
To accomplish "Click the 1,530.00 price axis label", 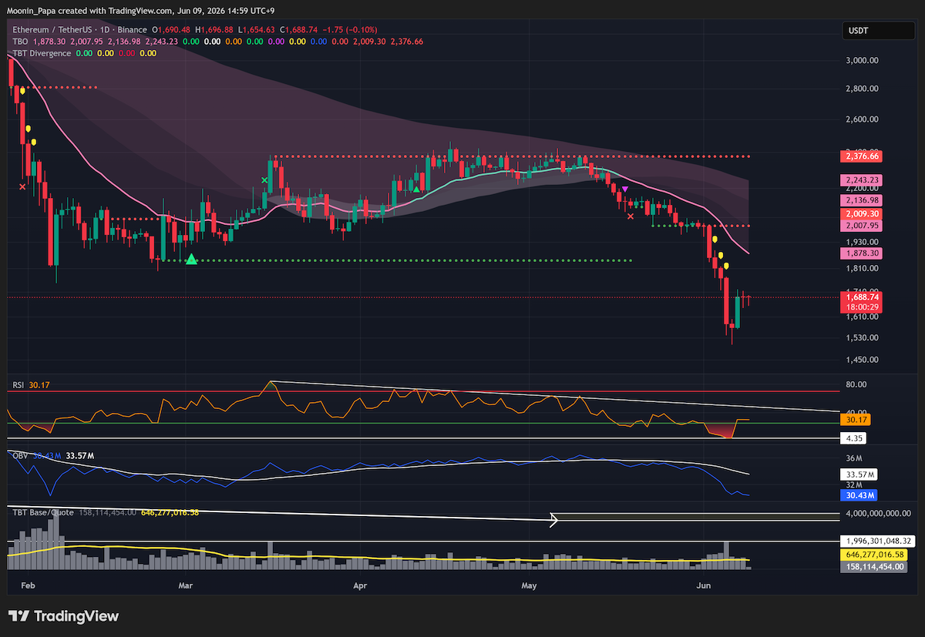I will click(863, 337).
